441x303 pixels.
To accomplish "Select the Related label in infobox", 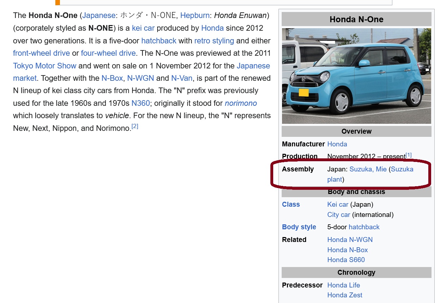I will tap(294, 240).
